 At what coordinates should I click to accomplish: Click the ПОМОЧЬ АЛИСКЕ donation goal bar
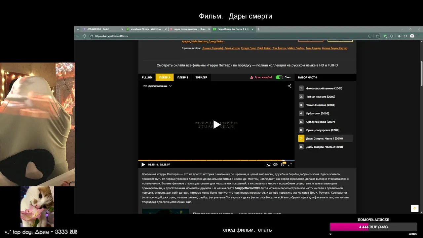[x=373, y=227]
